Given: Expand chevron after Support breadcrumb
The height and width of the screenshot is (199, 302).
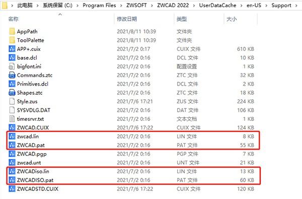Looking at the screenshot, I should 296,6.
